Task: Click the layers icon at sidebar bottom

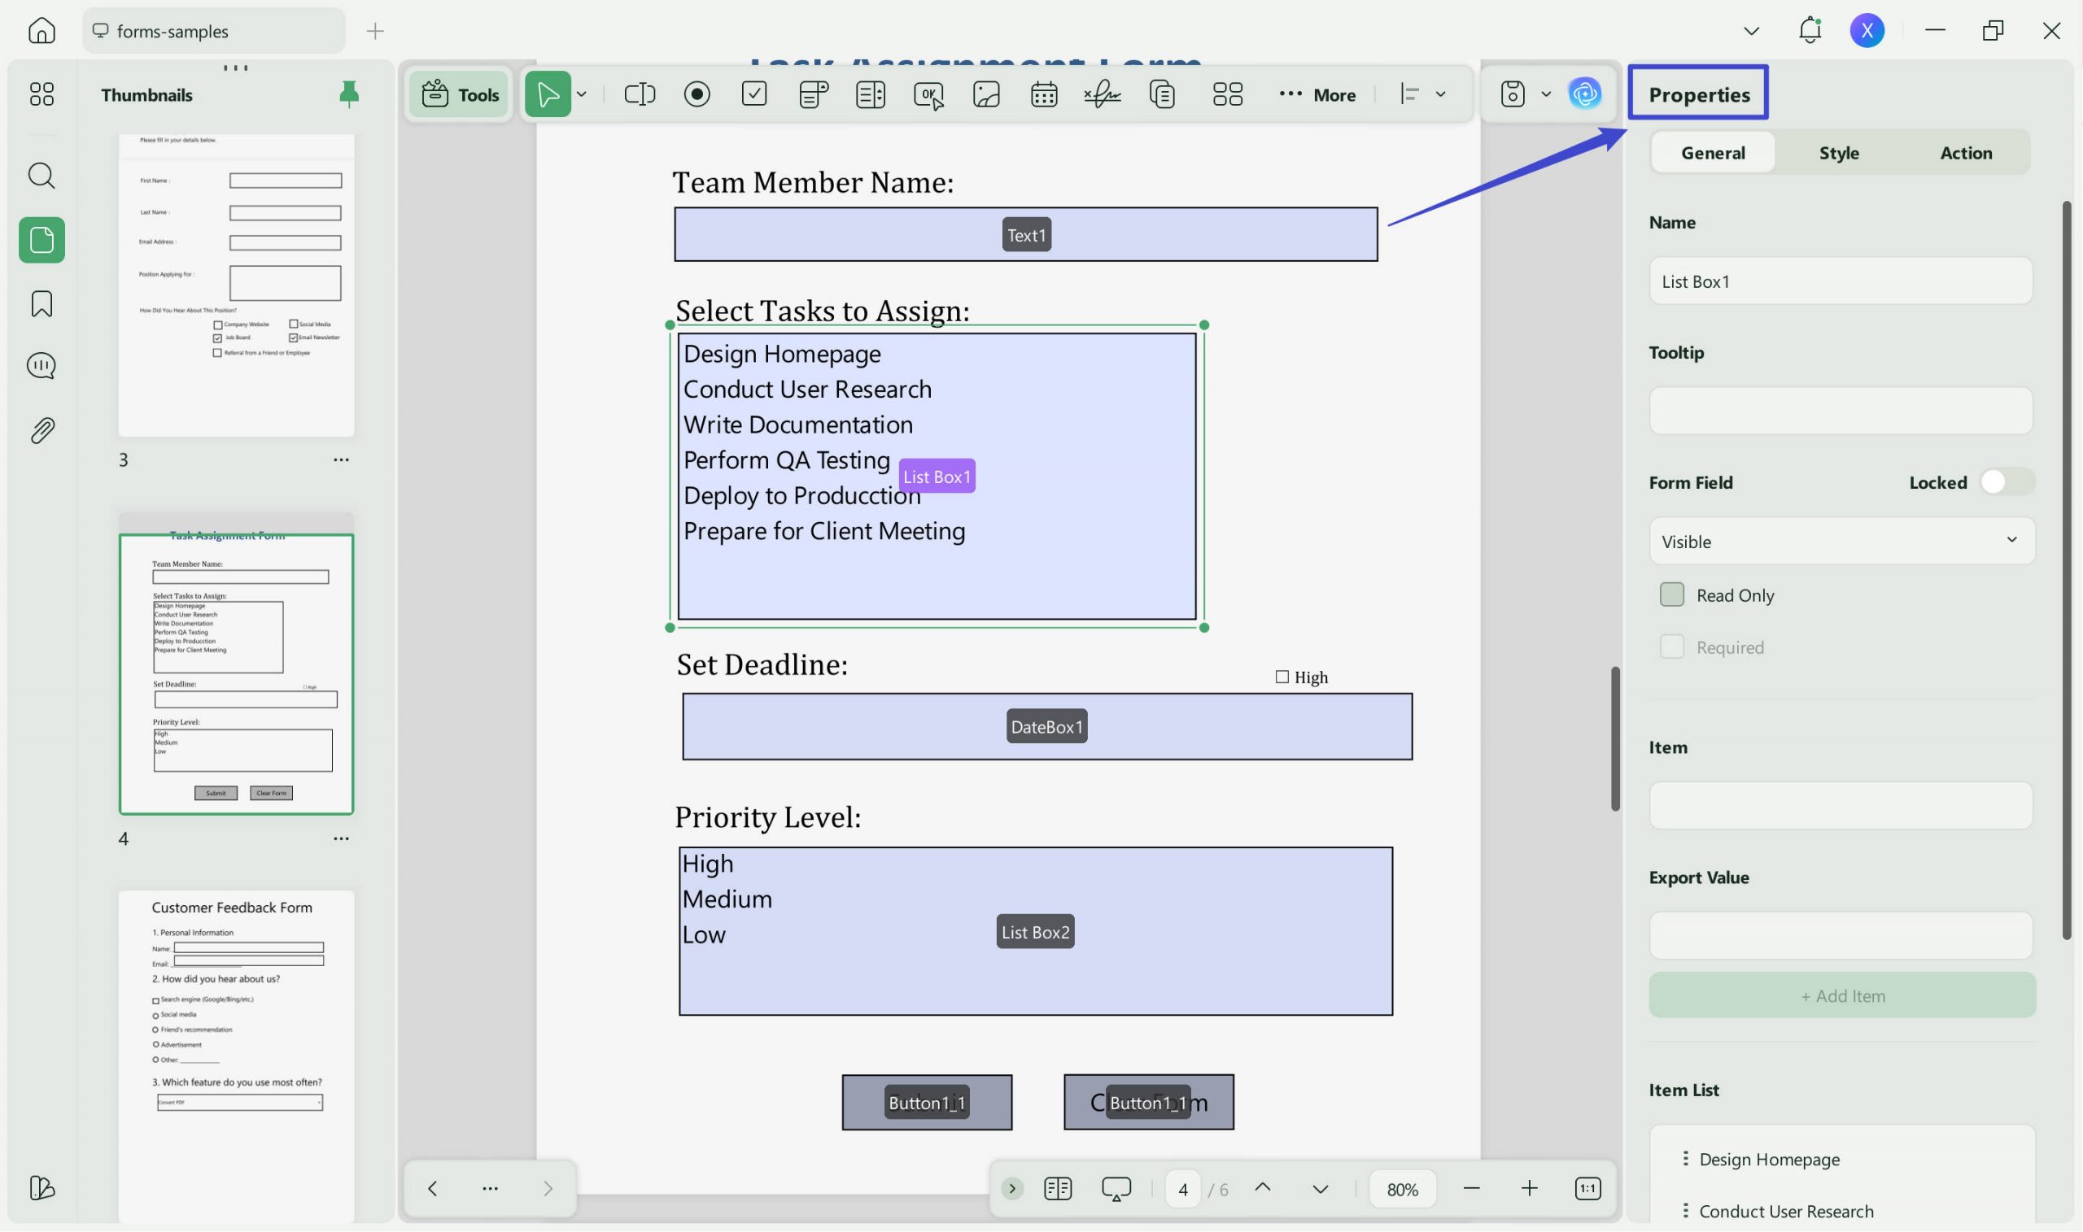Action: tap(41, 1188)
